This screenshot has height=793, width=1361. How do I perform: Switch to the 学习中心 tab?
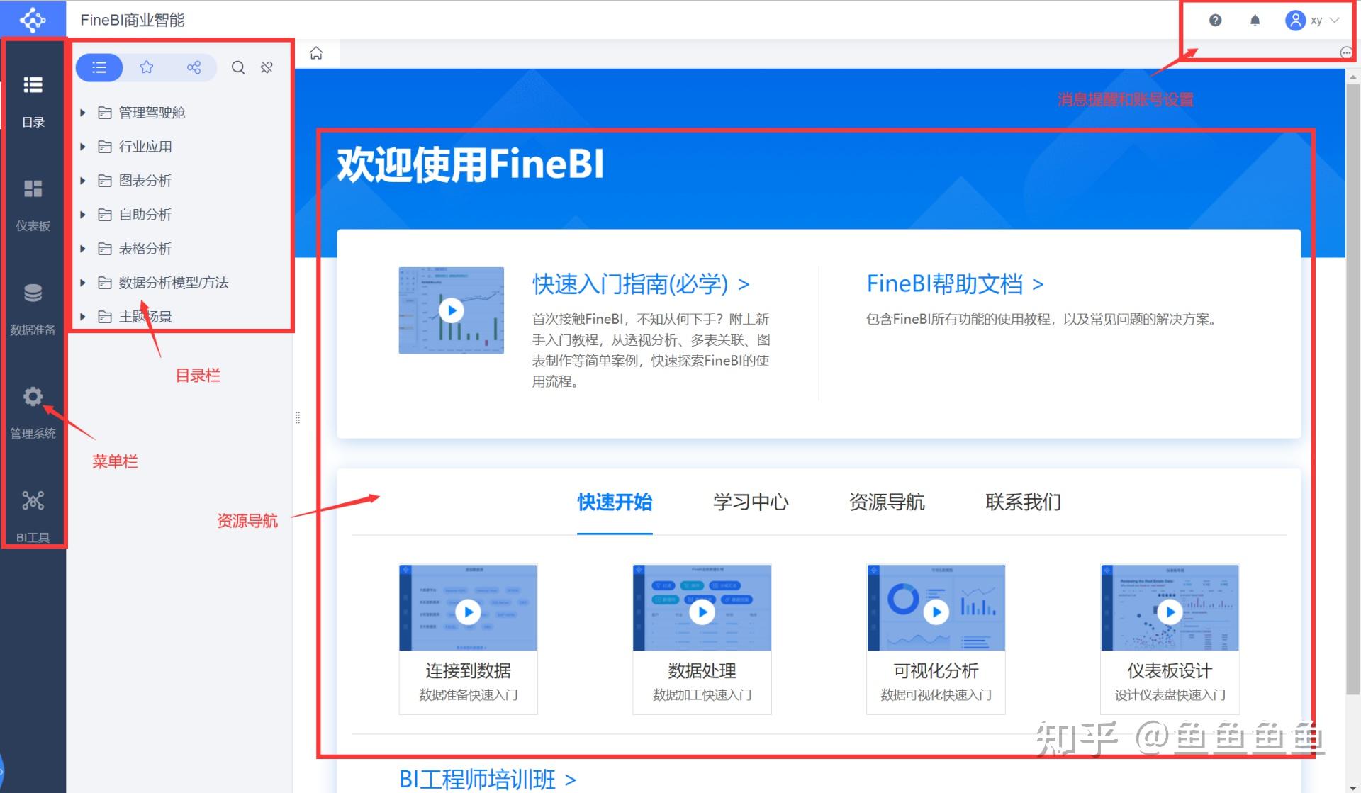[x=750, y=502]
